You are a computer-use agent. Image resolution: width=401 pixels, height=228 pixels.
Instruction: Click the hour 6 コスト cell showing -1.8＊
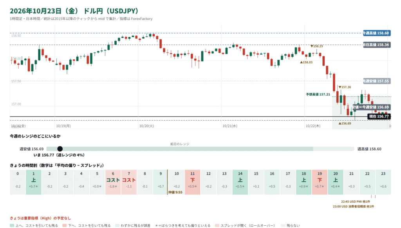(x=113, y=182)
